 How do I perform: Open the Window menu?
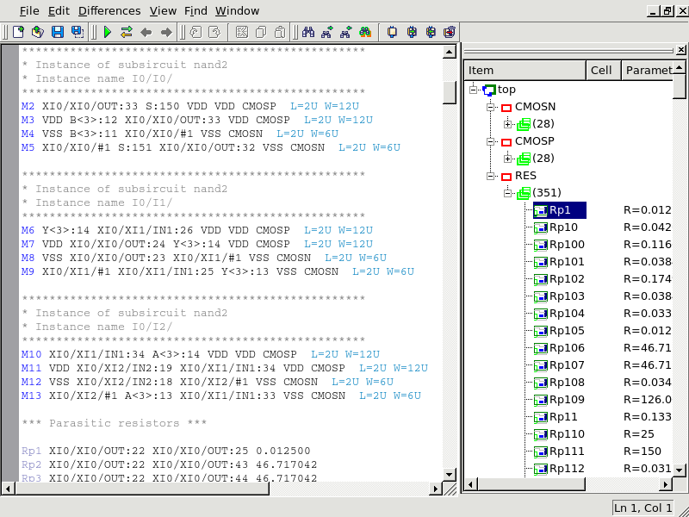pyautogui.click(x=237, y=10)
